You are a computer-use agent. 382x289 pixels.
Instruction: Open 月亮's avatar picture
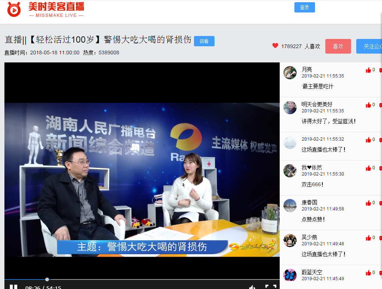pos(290,73)
